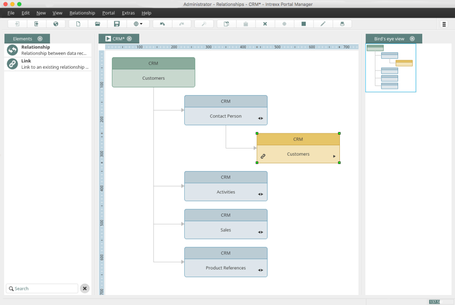
Task: Click the magic wand toolbar icon
Action: [x=204, y=24]
